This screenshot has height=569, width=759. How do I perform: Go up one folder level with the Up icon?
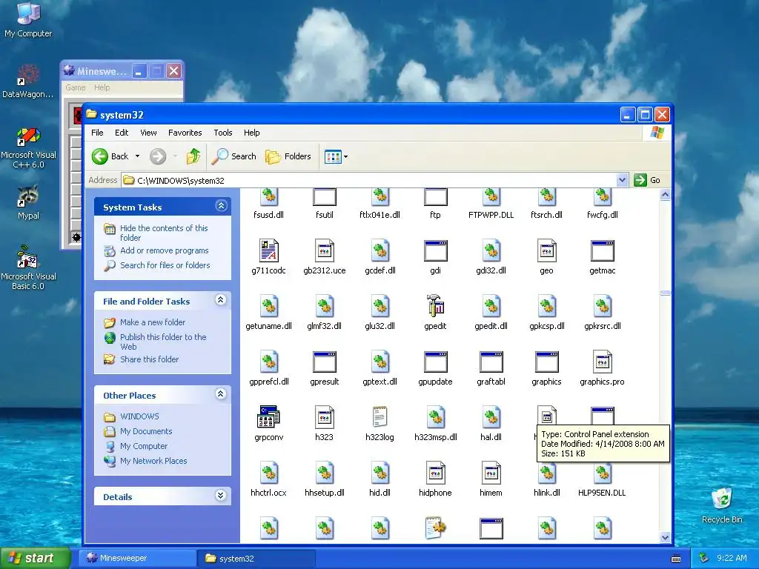[193, 156]
